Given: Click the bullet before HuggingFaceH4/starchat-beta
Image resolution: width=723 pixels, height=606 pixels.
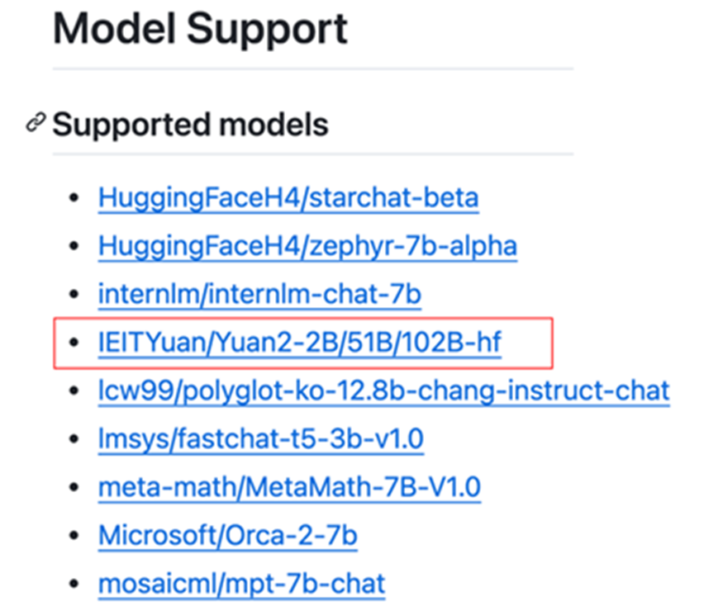Looking at the screenshot, I should (75, 199).
